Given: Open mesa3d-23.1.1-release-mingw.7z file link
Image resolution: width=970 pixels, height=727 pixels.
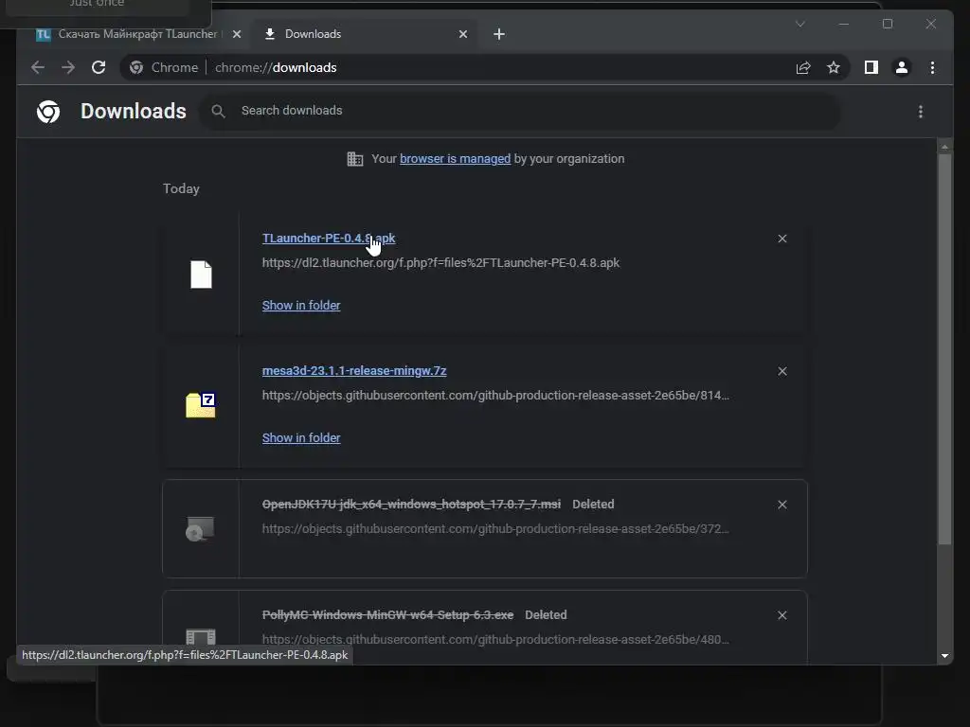Looking at the screenshot, I should click(x=354, y=370).
